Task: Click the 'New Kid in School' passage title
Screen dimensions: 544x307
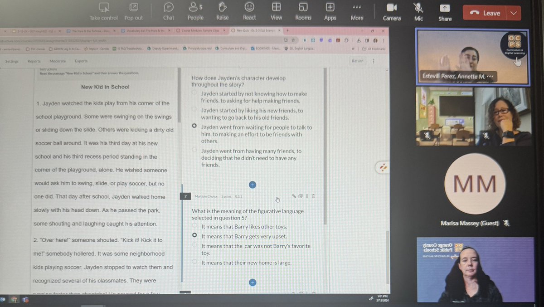Action: pyautogui.click(x=105, y=87)
